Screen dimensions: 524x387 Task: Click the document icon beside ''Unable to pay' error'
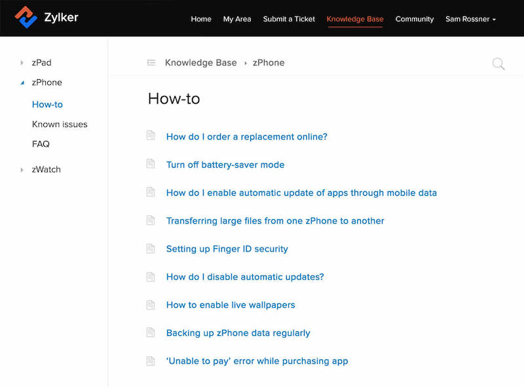(x=152, y=361)
